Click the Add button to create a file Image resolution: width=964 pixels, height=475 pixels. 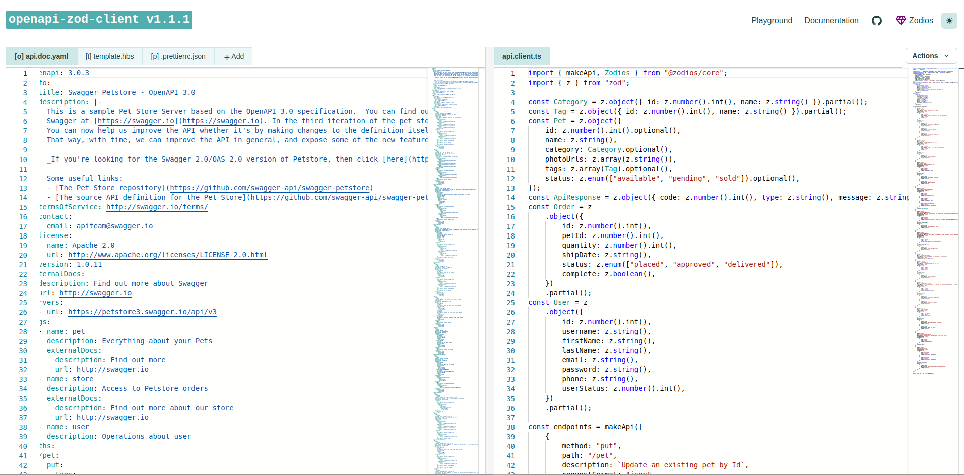pos(233,56)
